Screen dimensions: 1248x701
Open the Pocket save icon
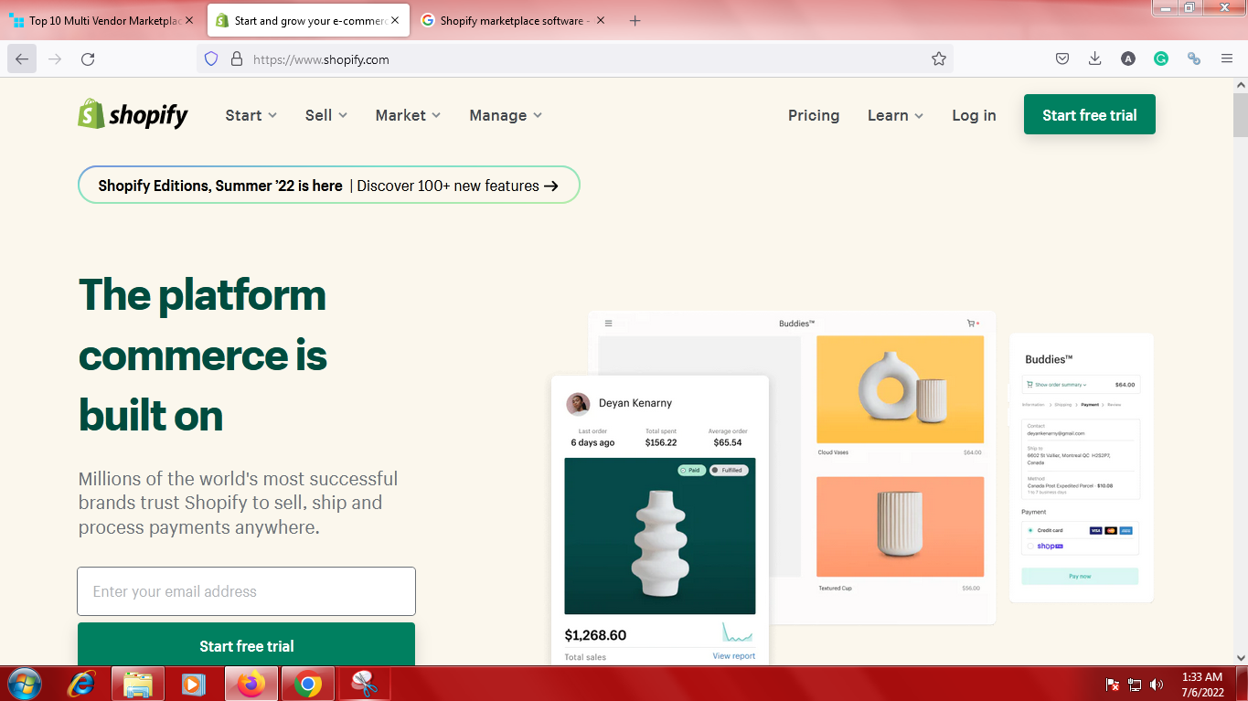(x=1062, y=59)
